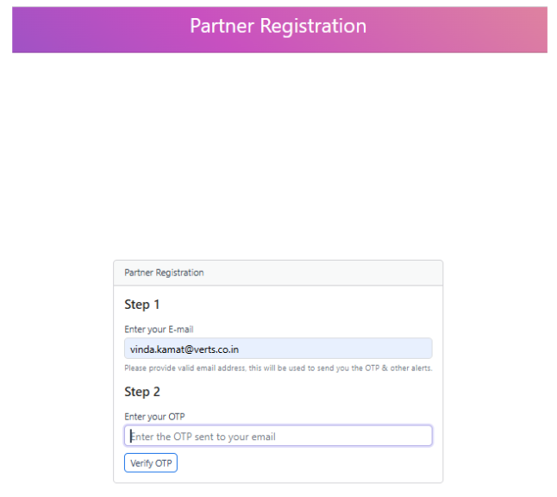Click the vinda.kamat@verts.co.in text in the email field

(184, 349)
